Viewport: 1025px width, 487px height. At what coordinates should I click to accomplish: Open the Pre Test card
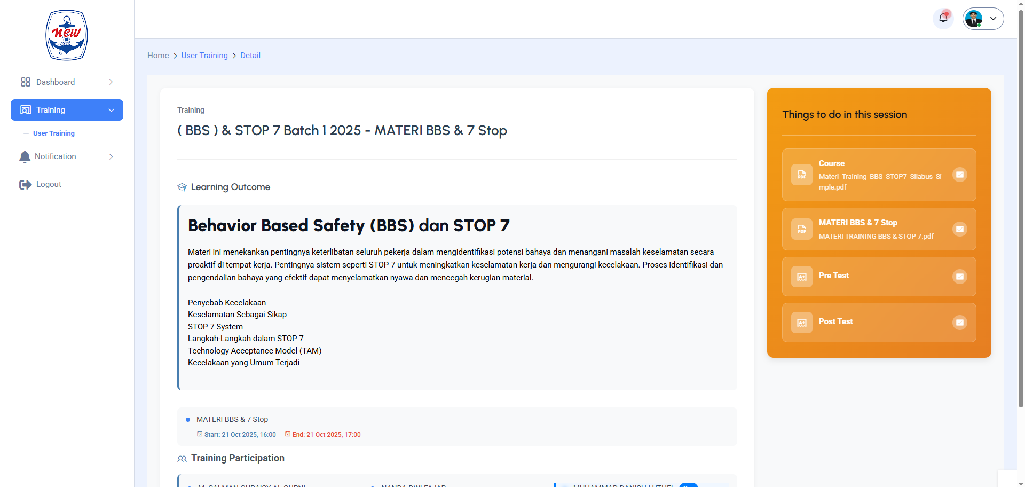pos(879,277)
